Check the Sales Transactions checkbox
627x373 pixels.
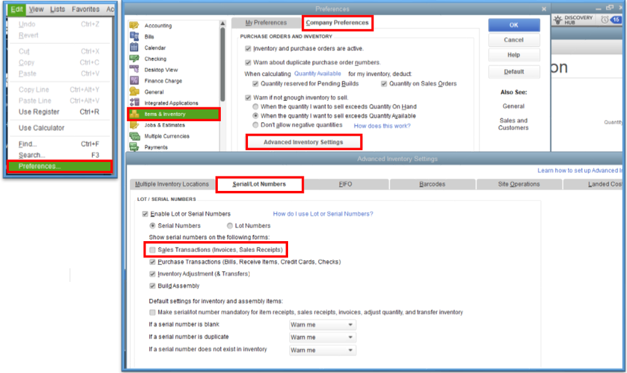(x=153, y=250)
